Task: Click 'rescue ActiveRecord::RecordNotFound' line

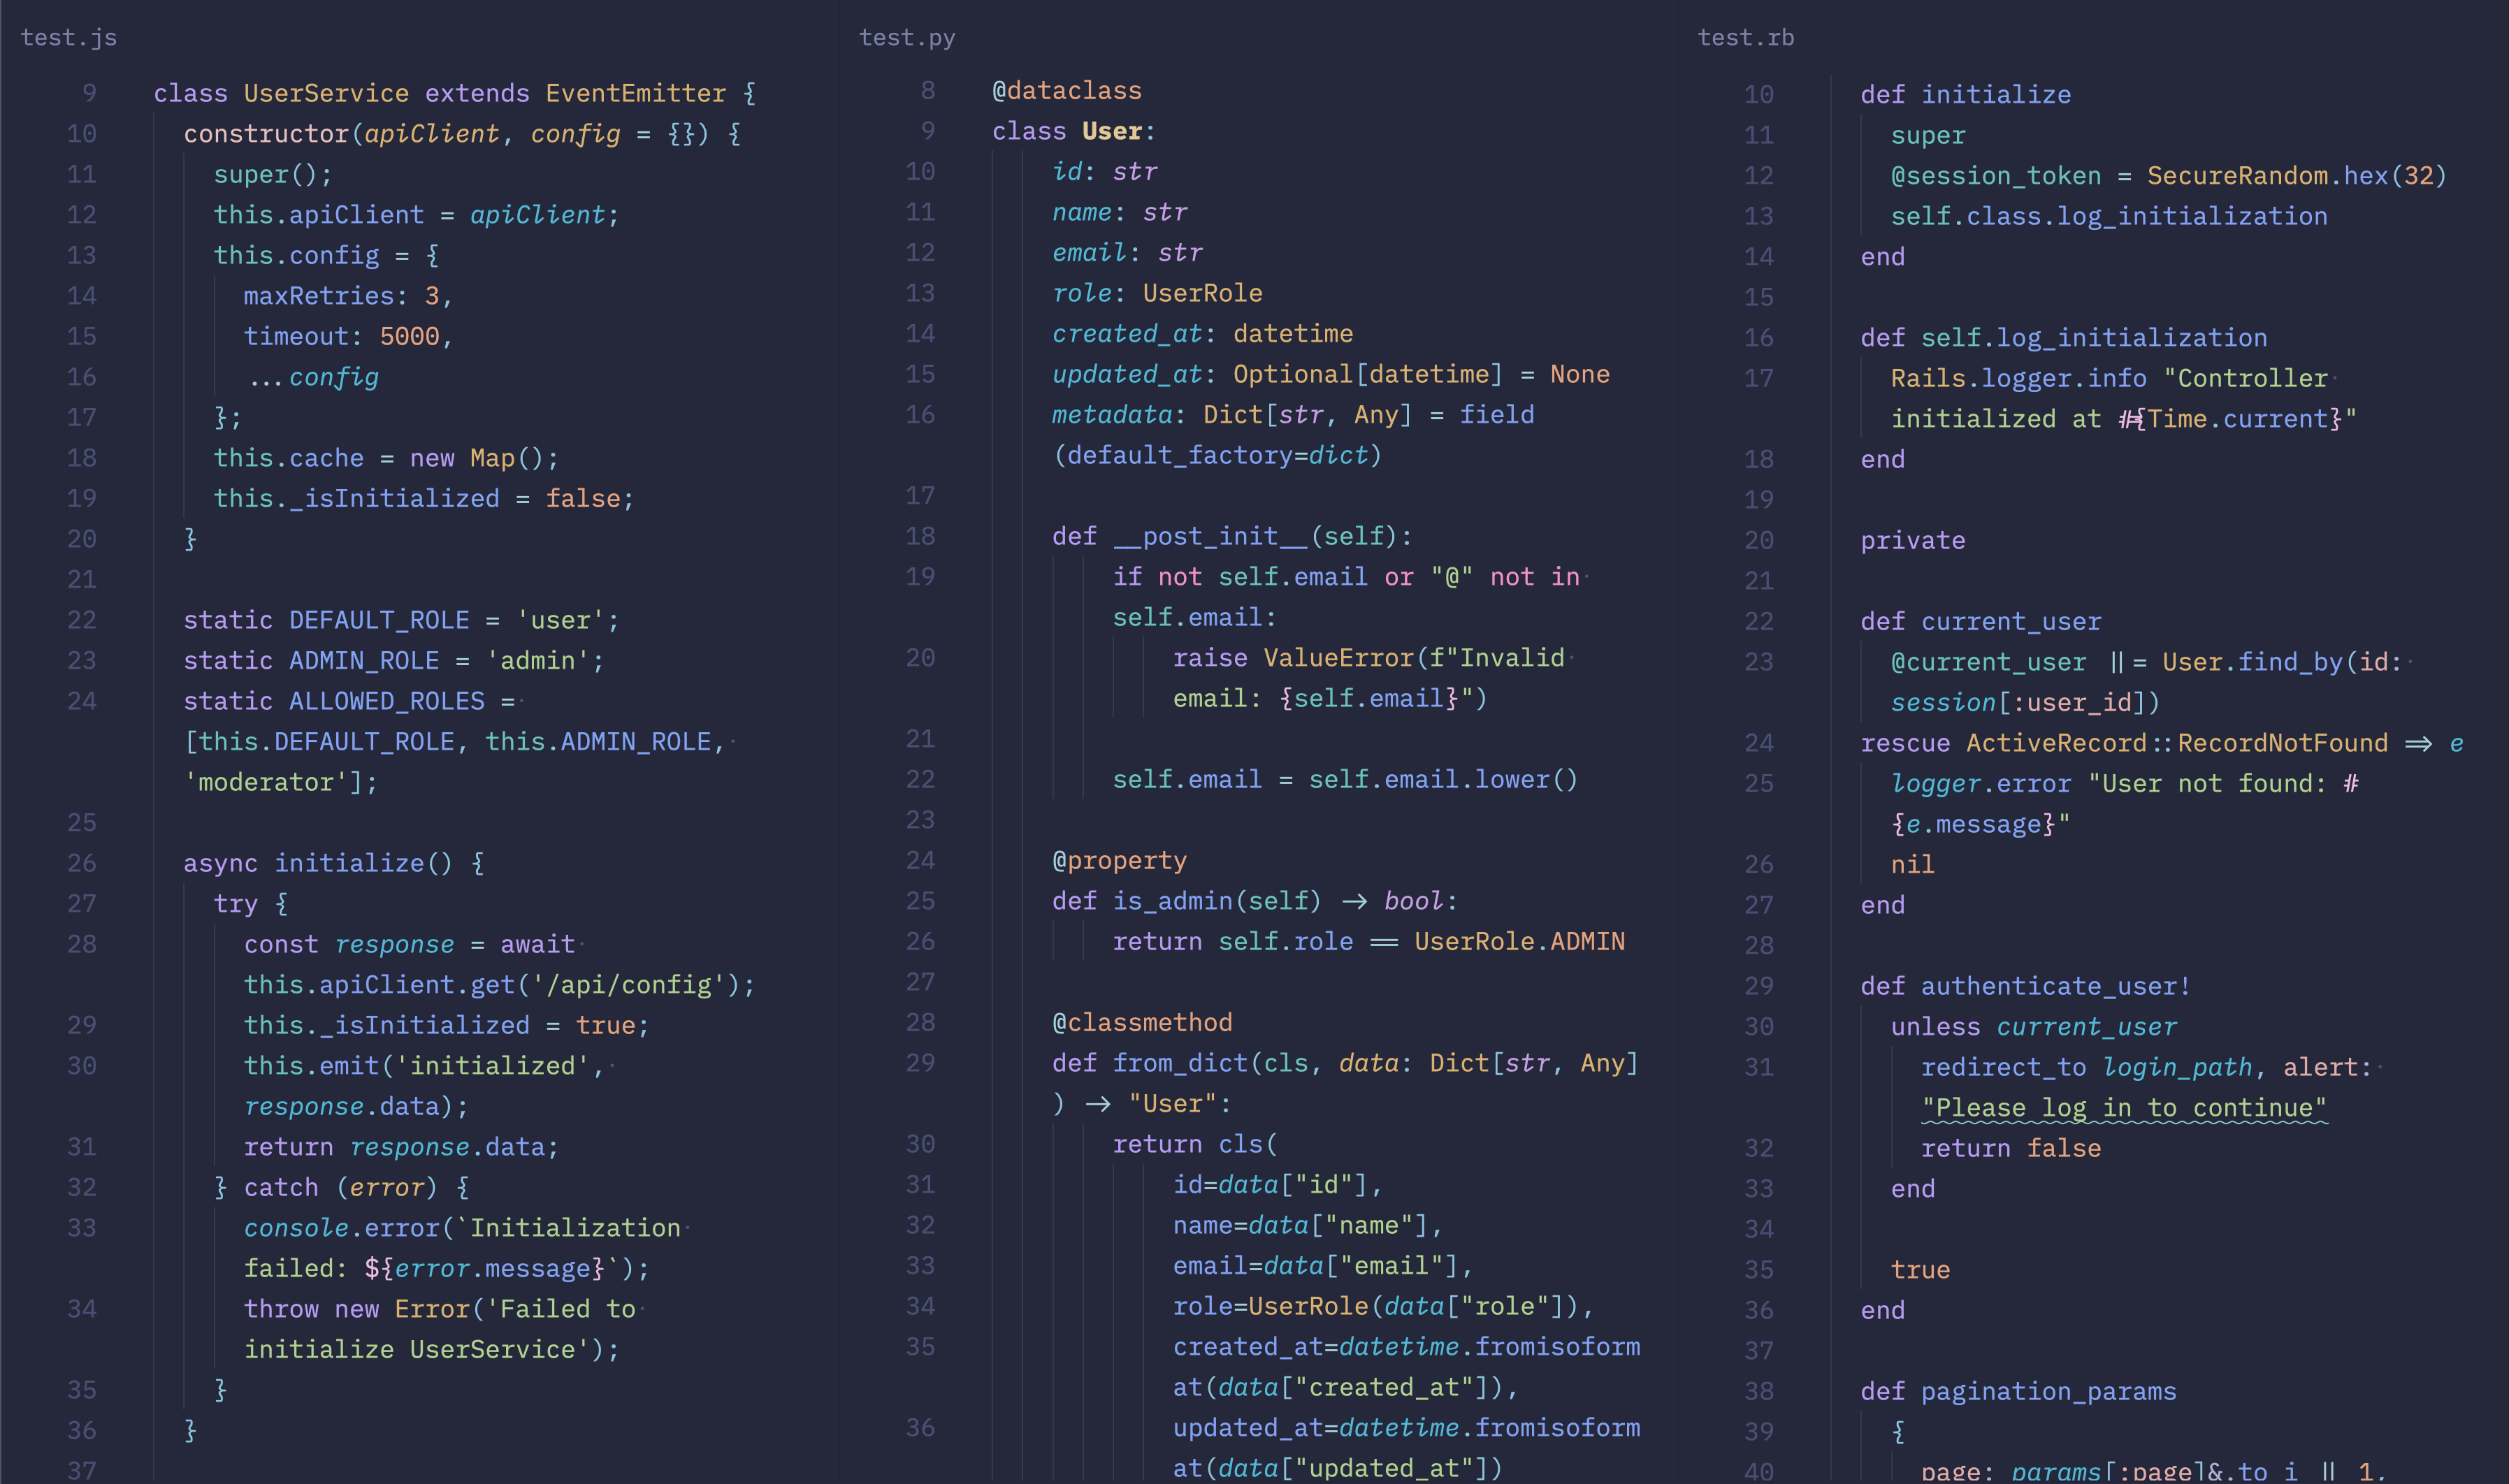Action: click(2162, 743)
